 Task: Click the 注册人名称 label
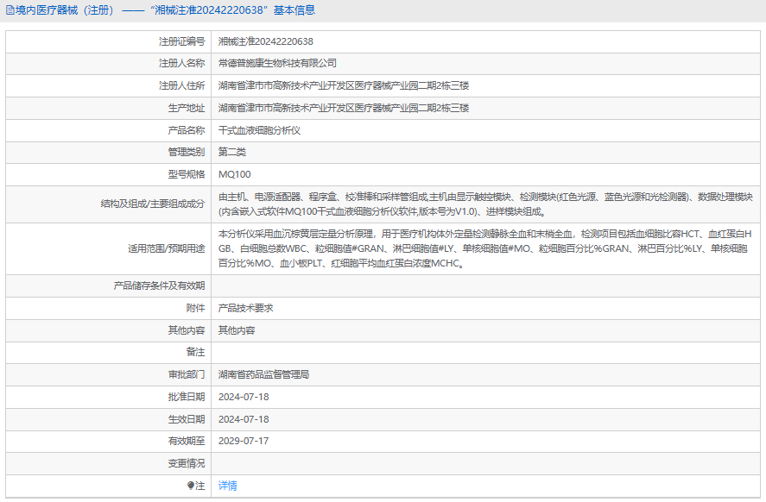[181, 63]
